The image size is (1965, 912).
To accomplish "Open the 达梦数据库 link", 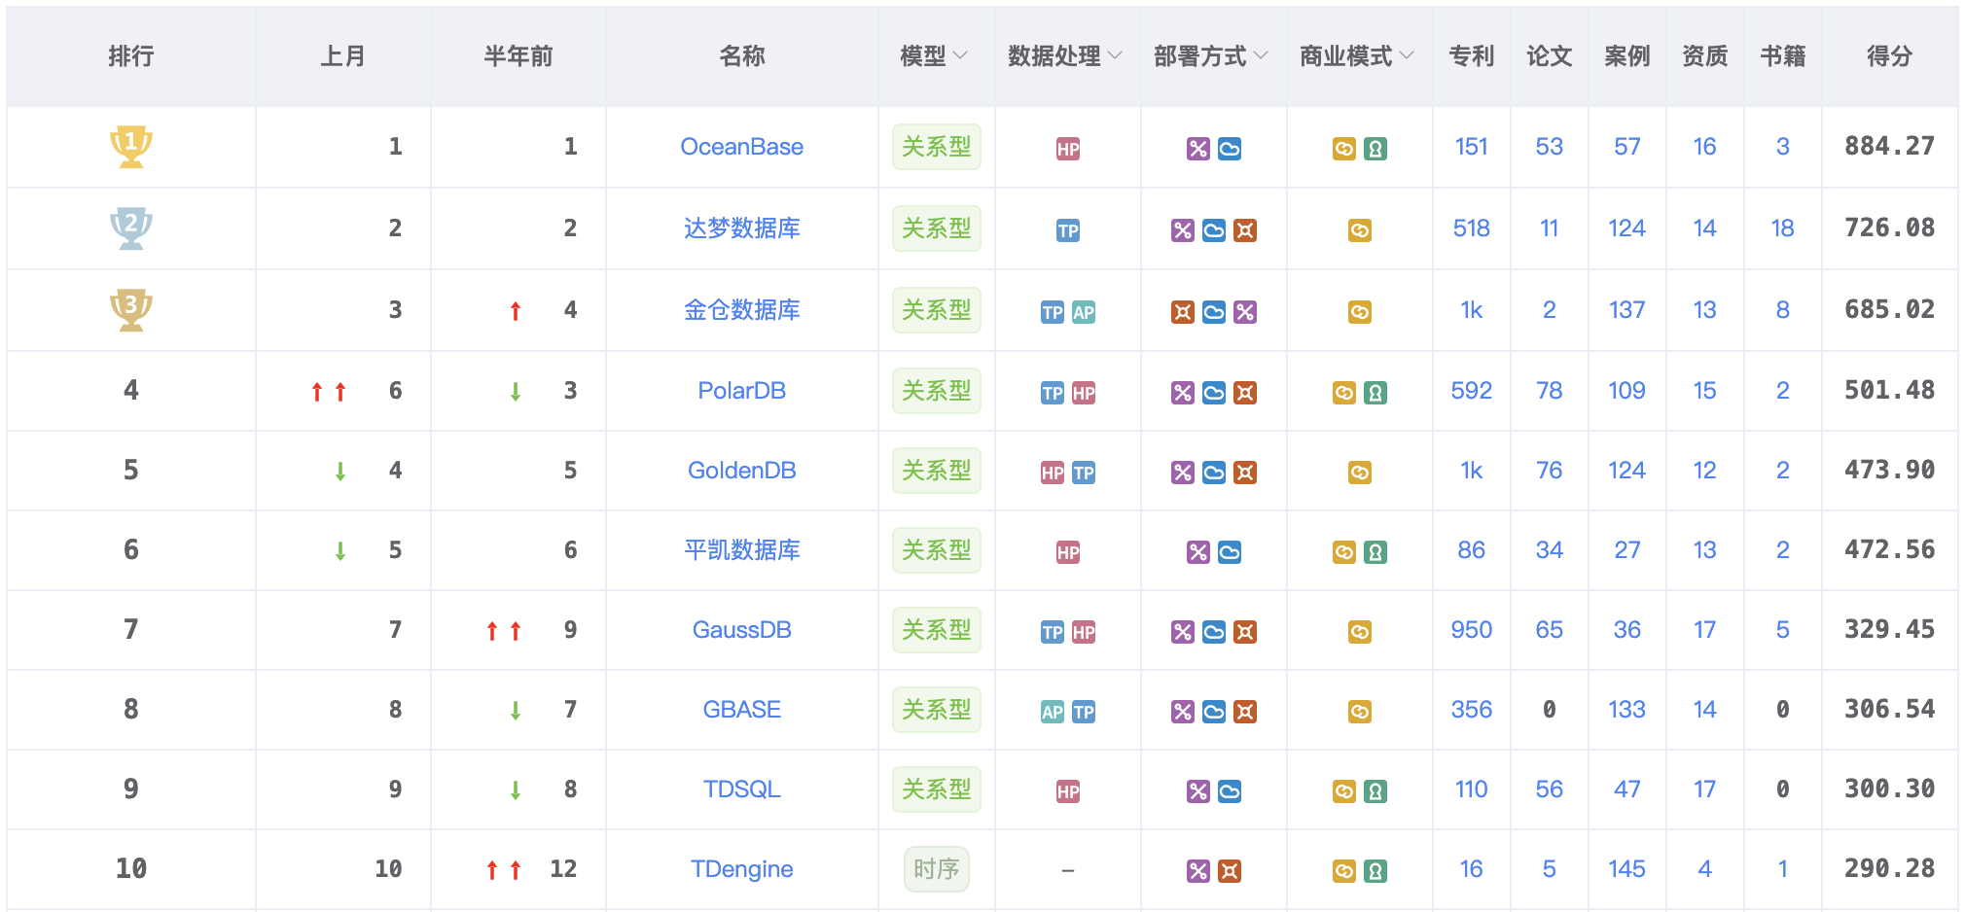I will (x=742, y=228).
